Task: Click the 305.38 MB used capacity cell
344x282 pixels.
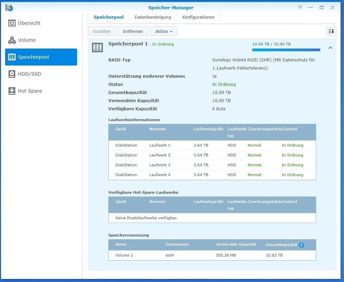Action: (x=226, y=255)
